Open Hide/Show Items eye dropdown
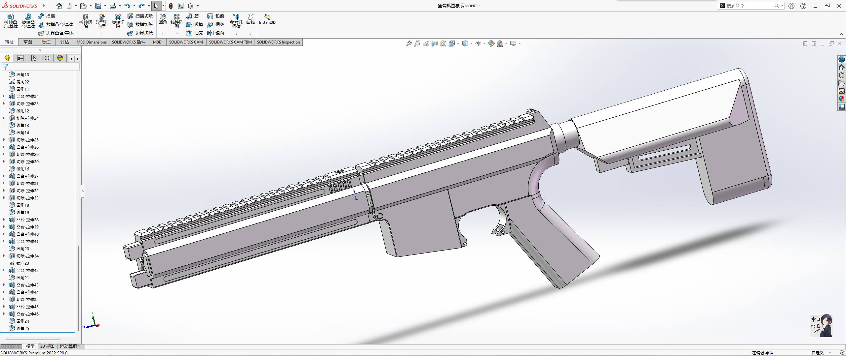Image resolution: width=846 pixels, height=356 pixels. [484, 44]
